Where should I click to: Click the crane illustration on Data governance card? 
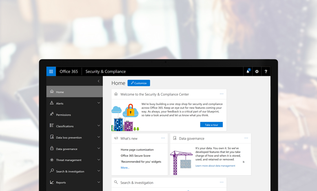point(181,163)
